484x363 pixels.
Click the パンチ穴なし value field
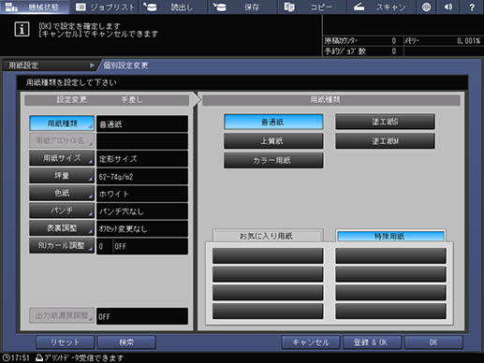coord(142,211)
